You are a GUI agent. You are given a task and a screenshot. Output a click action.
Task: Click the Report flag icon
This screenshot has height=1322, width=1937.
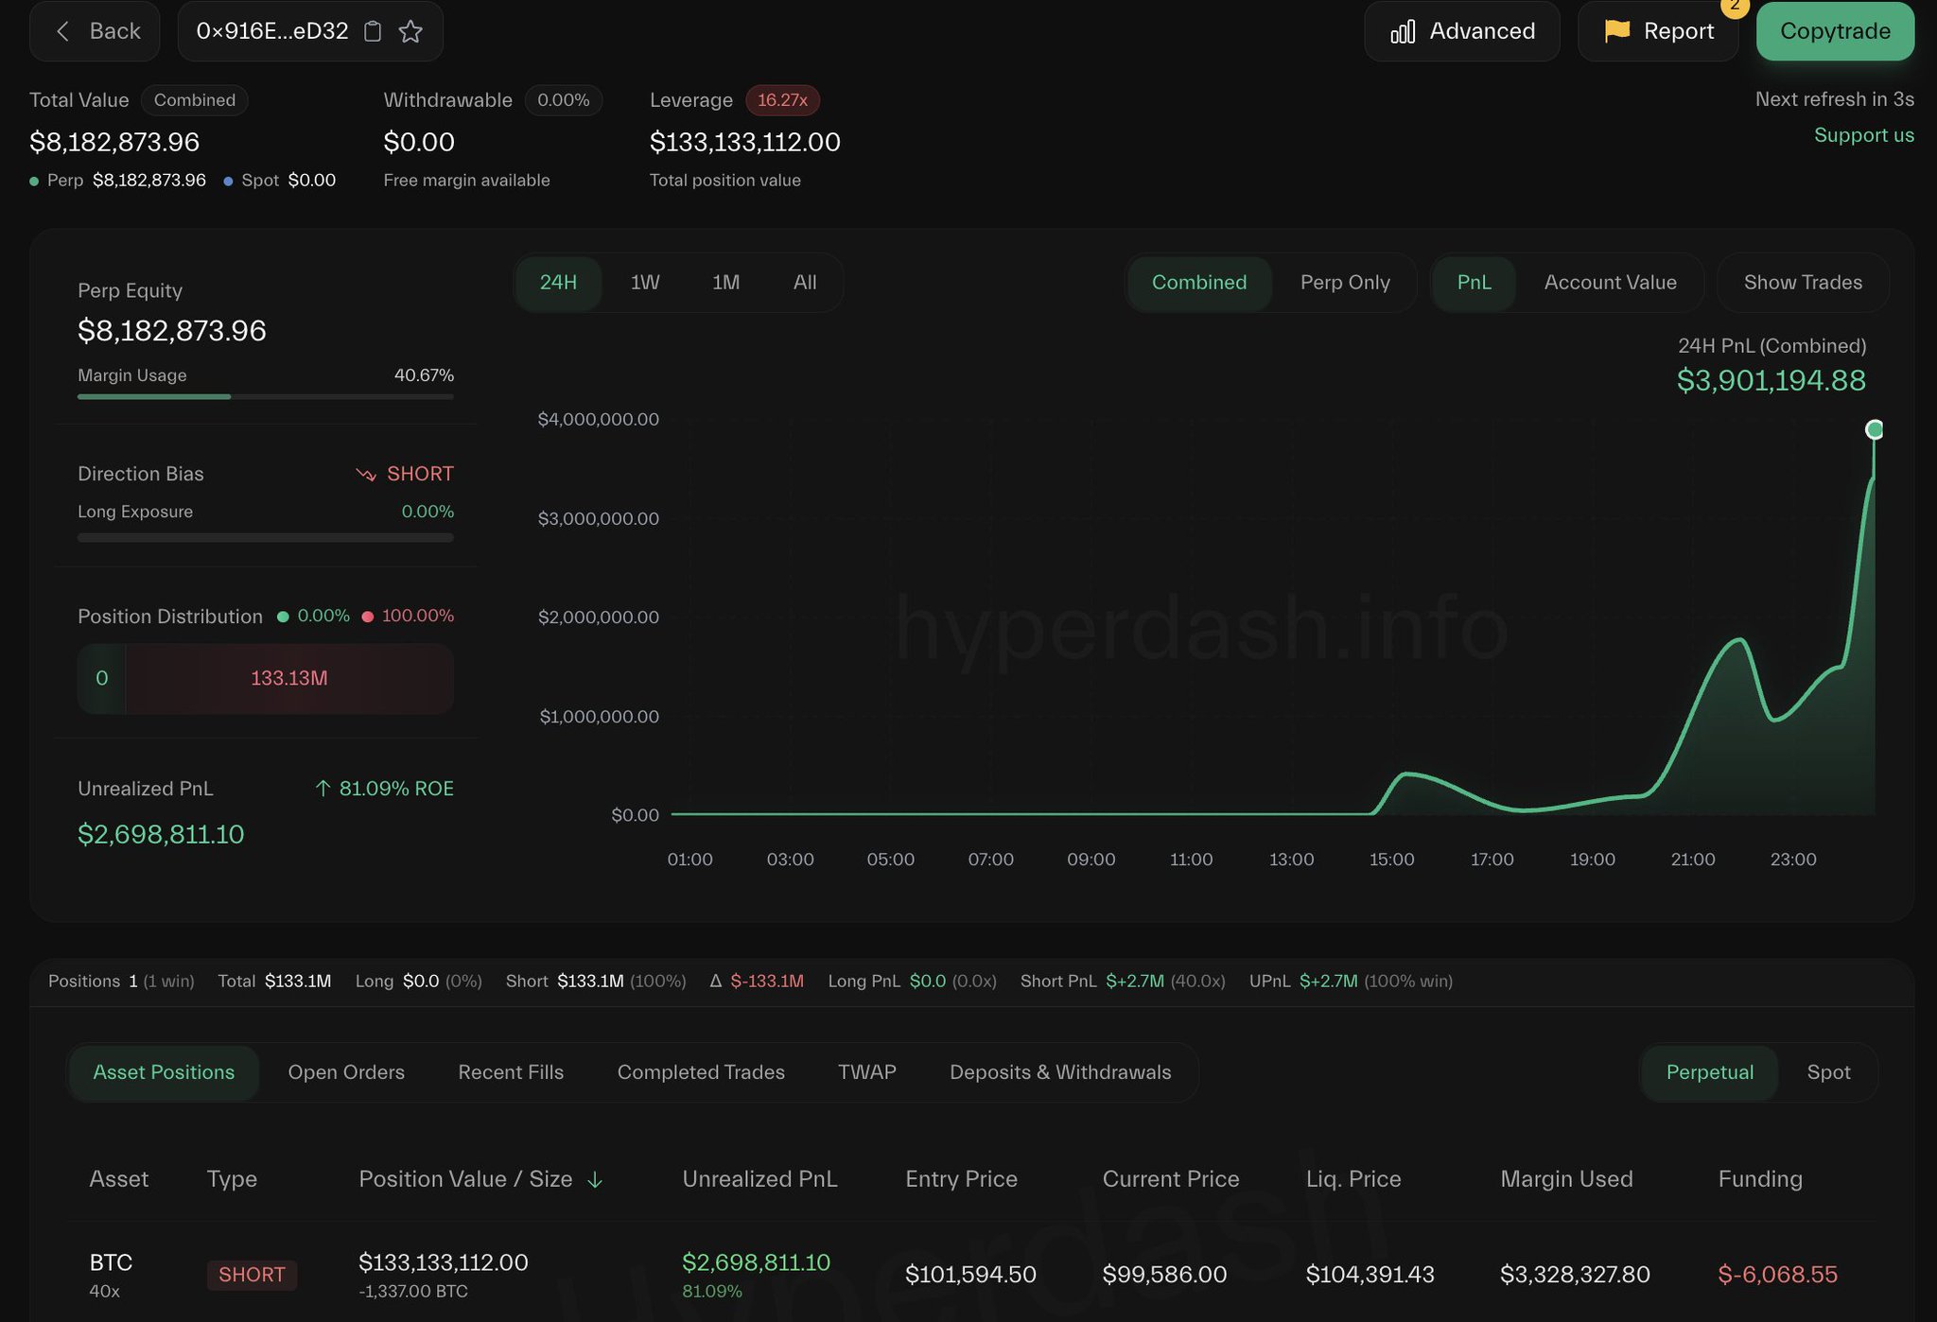click(x=1616, y=31)
